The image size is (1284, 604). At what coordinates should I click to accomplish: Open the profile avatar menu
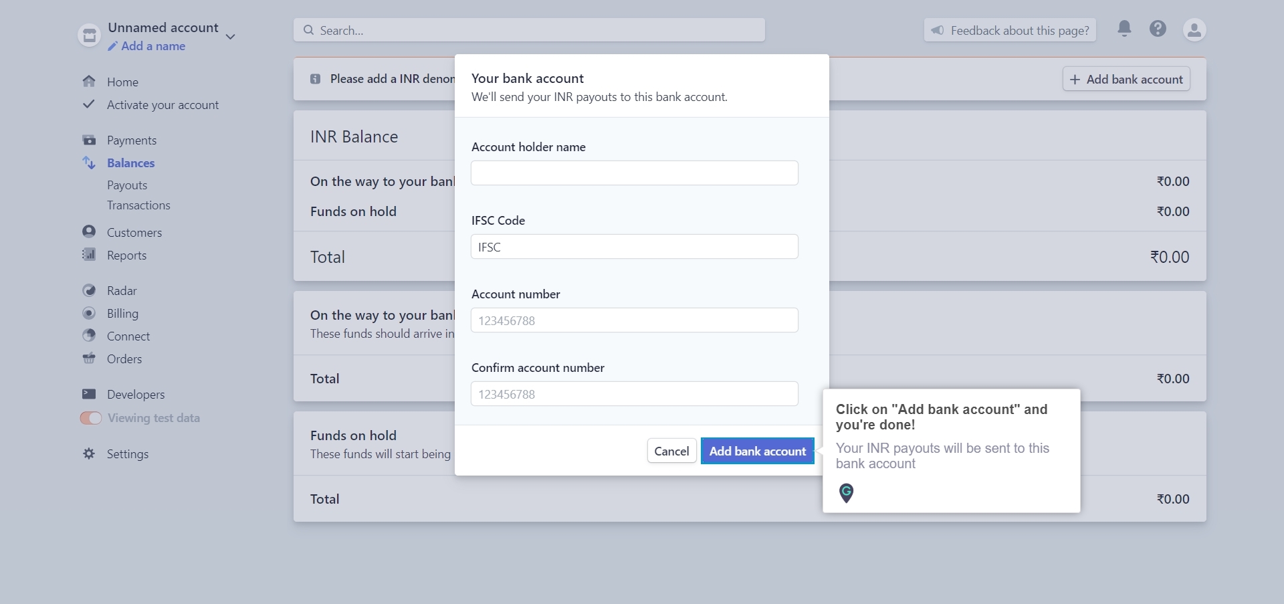1195,29
